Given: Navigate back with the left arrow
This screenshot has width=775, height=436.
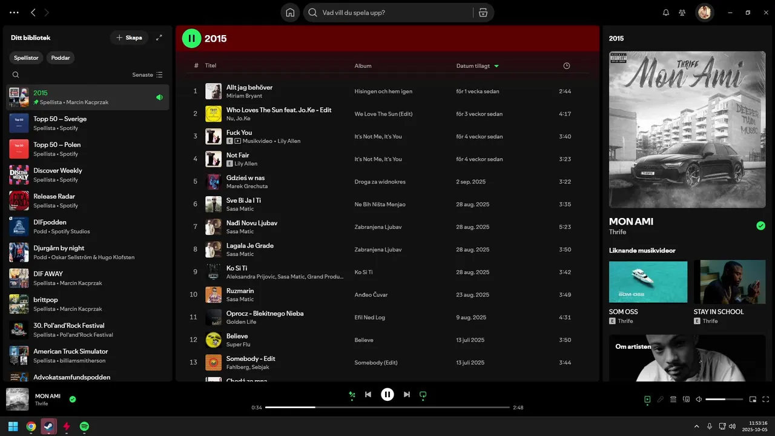Looking at the screenshot, I should [x=33, y=12].
